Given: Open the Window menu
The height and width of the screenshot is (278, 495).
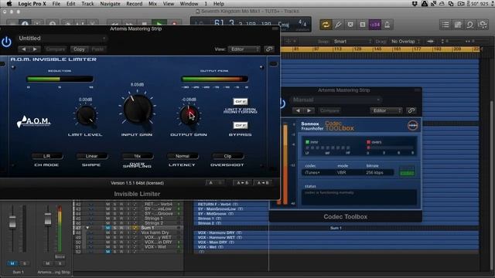Looking at the screenshot, I should pos(189,4).
